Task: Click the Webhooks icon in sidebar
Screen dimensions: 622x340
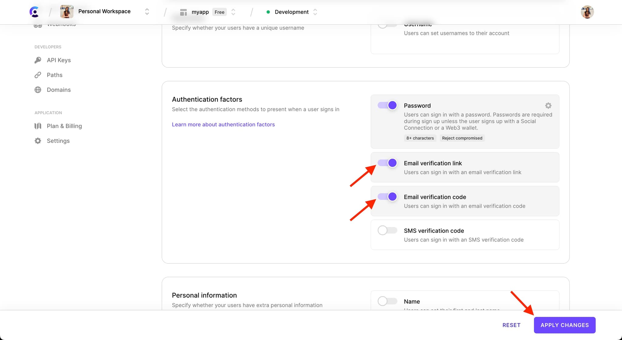Action: pyautogui.click(x=38, y=24)
